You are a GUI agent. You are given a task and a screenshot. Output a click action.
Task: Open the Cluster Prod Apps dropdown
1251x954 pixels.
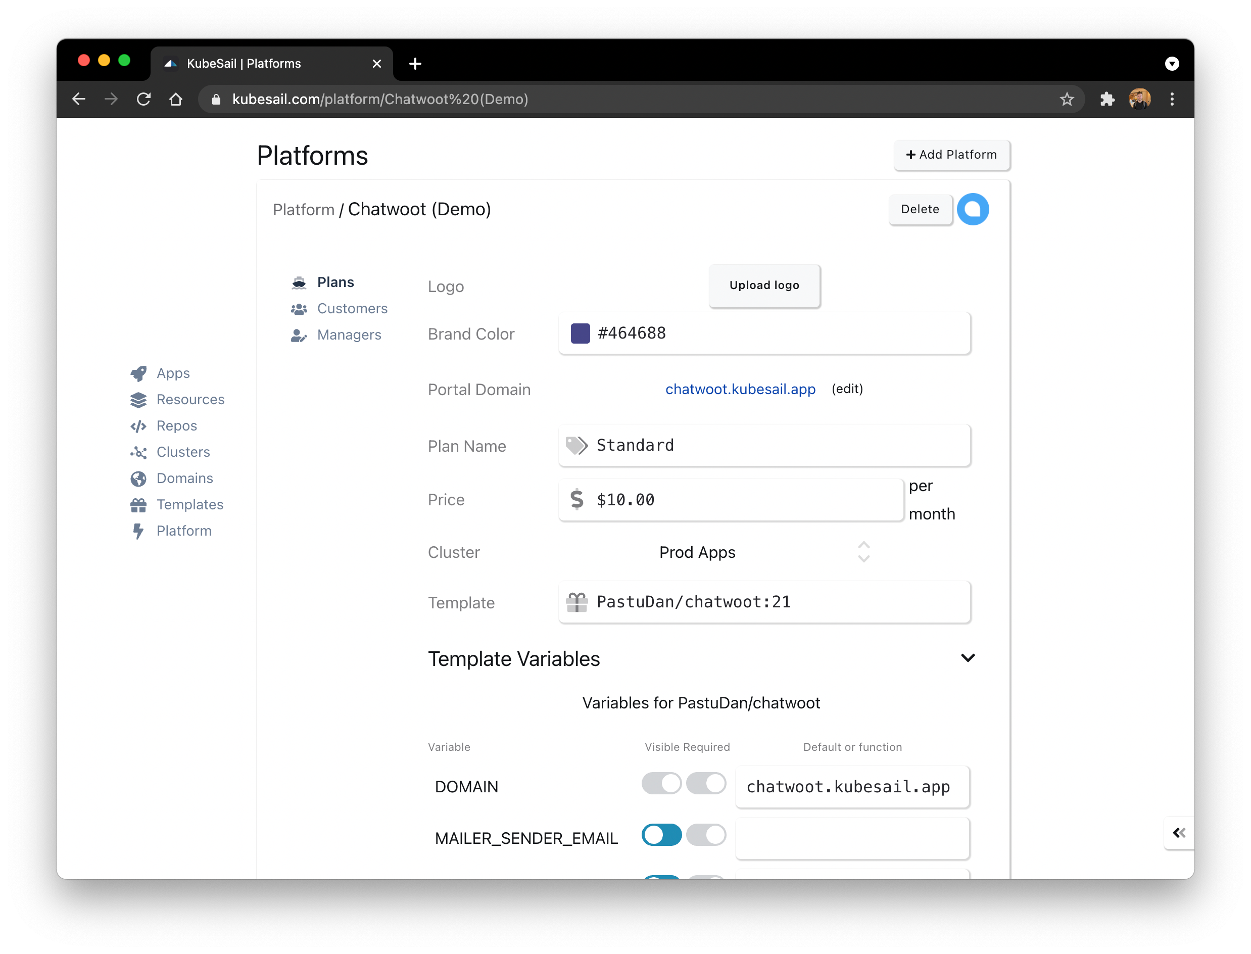click(764, 552)
